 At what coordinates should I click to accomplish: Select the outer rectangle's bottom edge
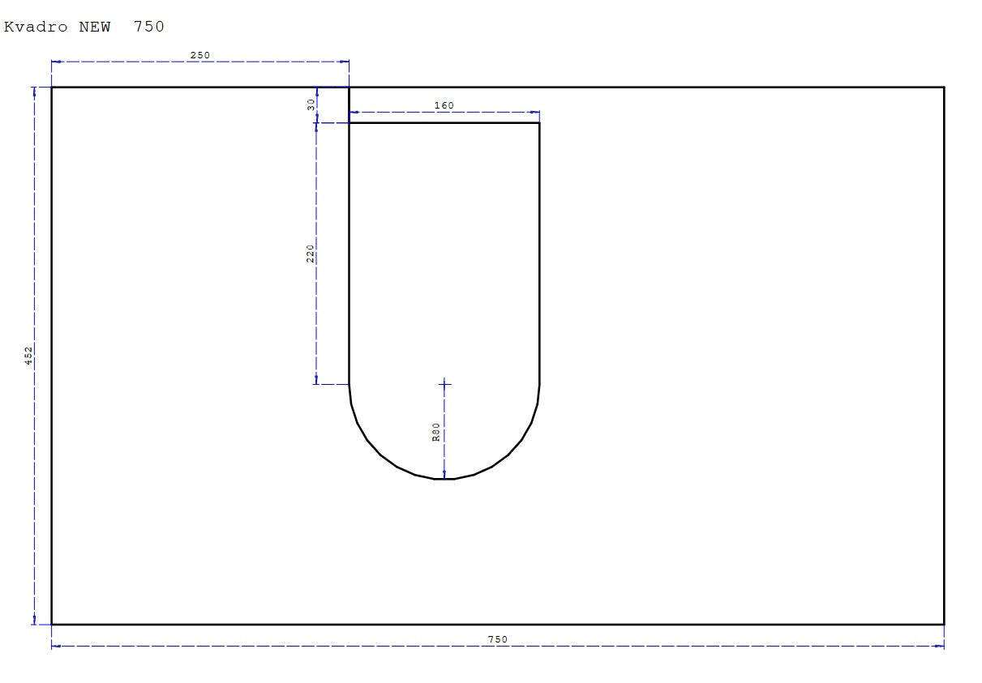[x=497, y=624]
